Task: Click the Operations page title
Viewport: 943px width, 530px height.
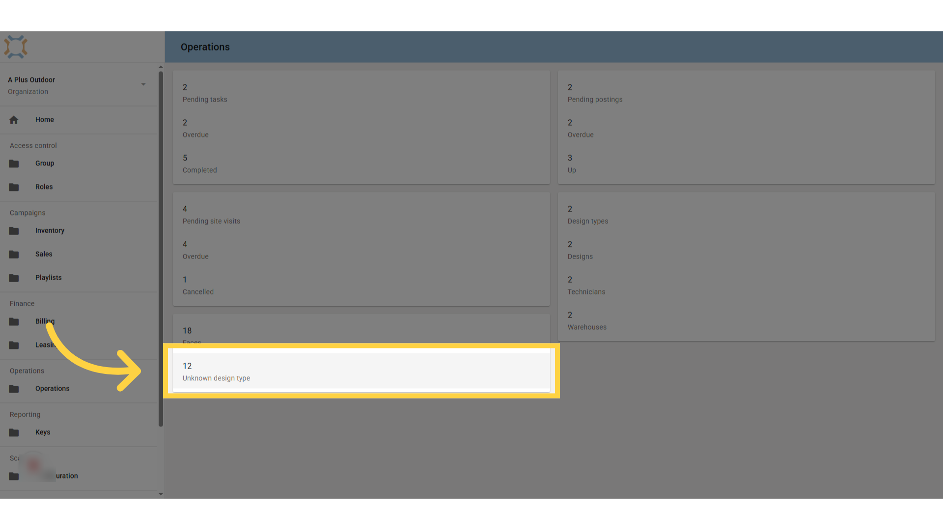Action: tap(205, 47)
